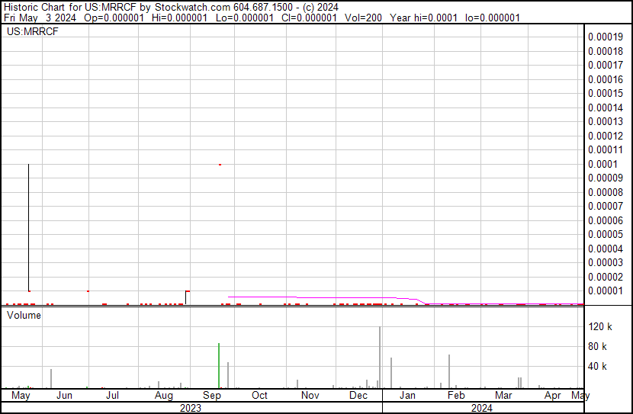Click the 0.00001 price axis label

[x=606, y=291]
